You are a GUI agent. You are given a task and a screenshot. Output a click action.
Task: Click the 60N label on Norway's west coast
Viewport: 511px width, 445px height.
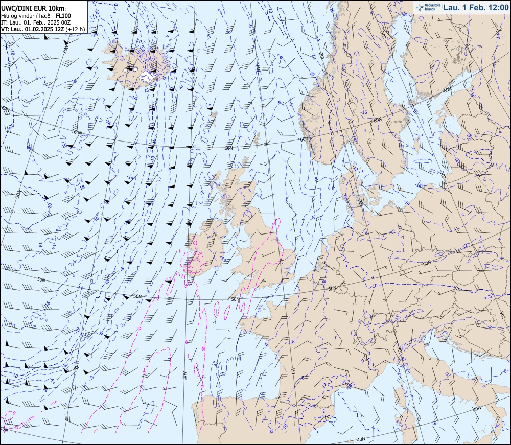304,139
